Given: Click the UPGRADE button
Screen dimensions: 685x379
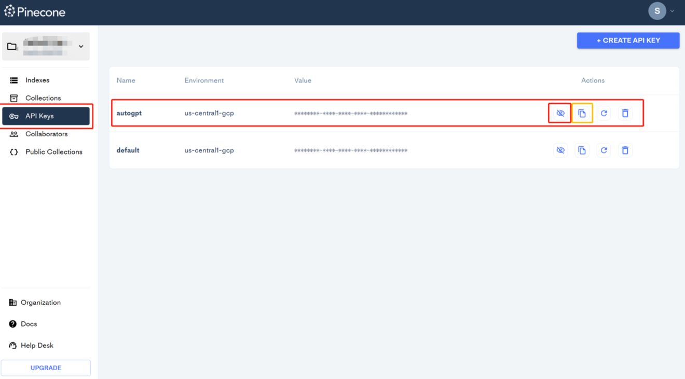Looking at the screenshot, I should point(46,368).
